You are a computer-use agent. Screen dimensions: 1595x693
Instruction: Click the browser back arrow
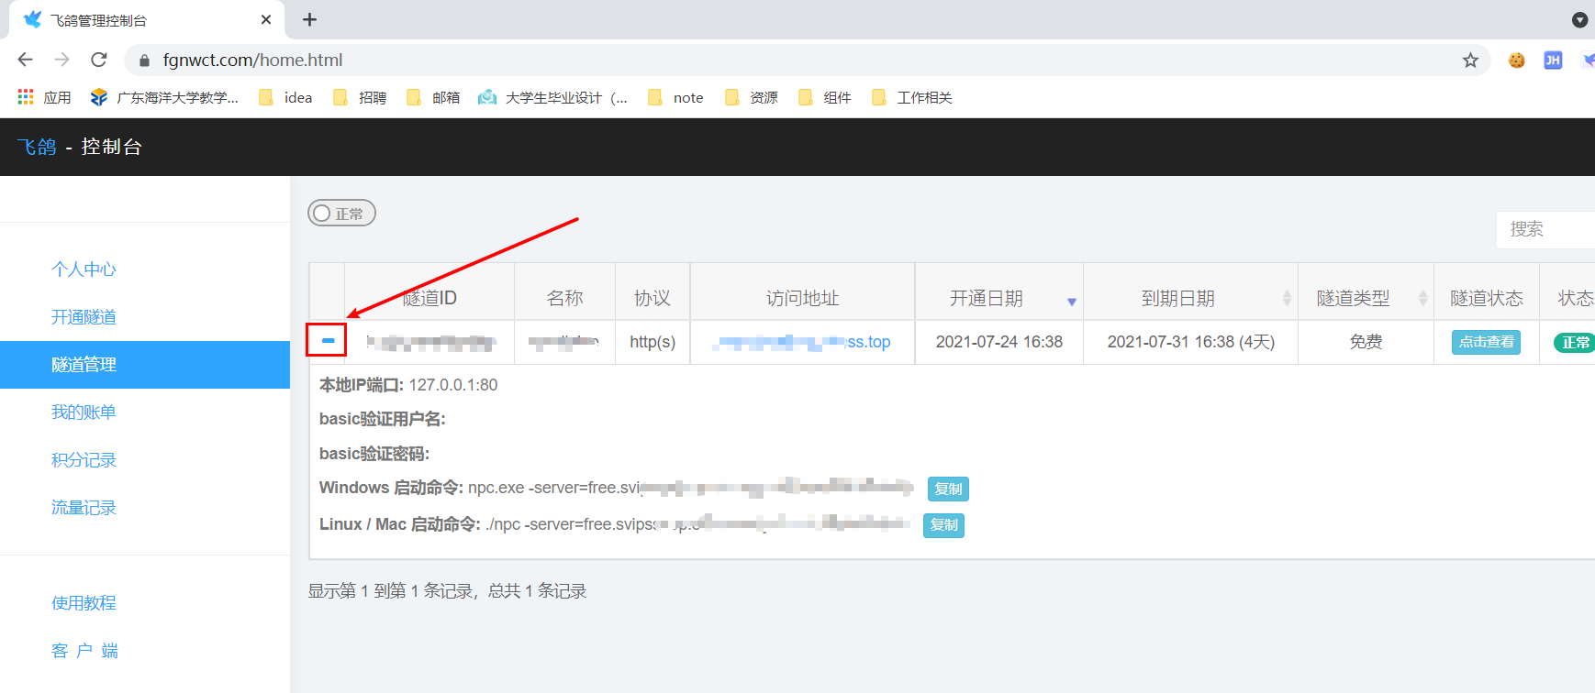coord(25,60)
